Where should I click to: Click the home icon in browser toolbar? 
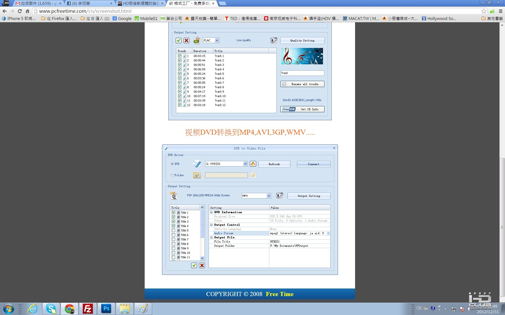(27, 11)
